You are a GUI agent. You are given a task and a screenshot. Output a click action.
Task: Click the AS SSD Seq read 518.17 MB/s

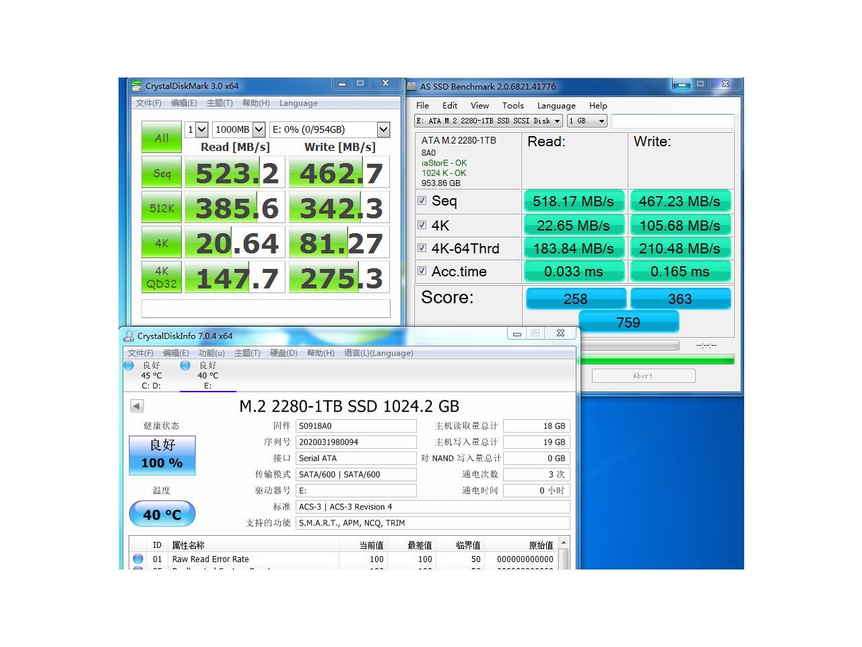(x=574, y=201)
